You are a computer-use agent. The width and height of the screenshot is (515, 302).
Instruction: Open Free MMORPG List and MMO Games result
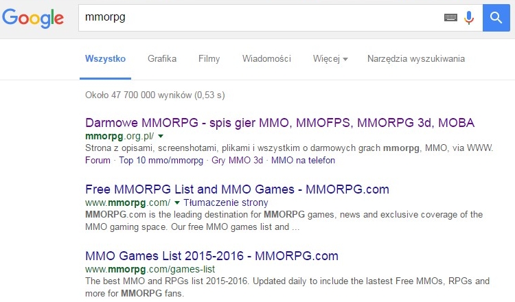(x=237, y=189)
